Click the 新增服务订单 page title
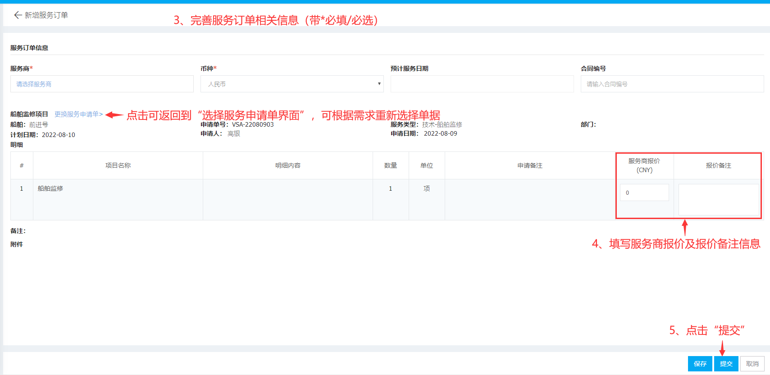 (46, 15)
